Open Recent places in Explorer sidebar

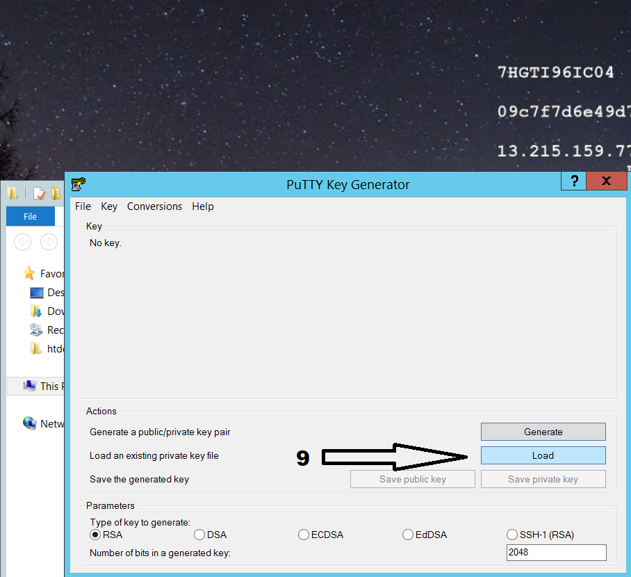click(x=37, y=330)
